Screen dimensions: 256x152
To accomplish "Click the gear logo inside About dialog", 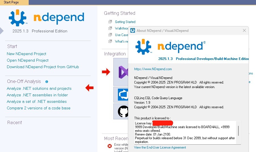I will pyautogui.click(x=143, y=47).
